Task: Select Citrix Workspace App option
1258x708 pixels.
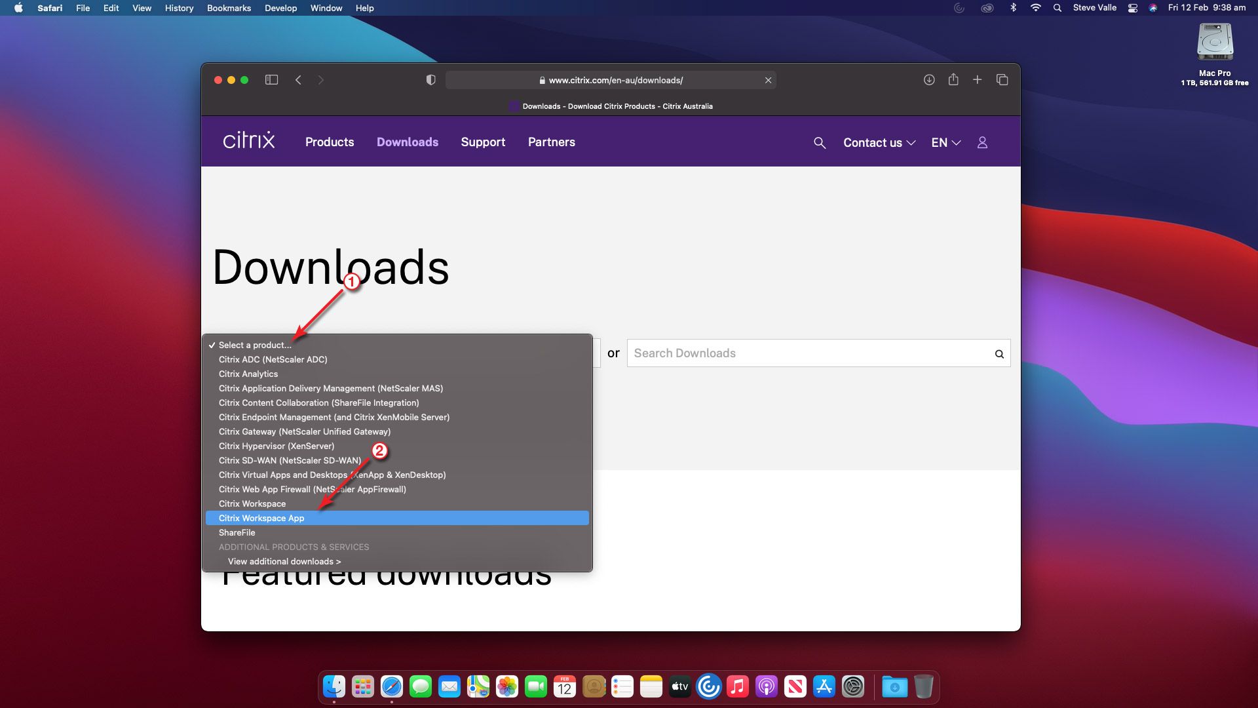Action: 261,518
